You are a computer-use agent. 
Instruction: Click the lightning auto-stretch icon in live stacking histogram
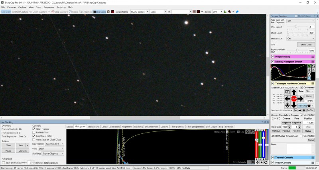click(x=248, y=132)
